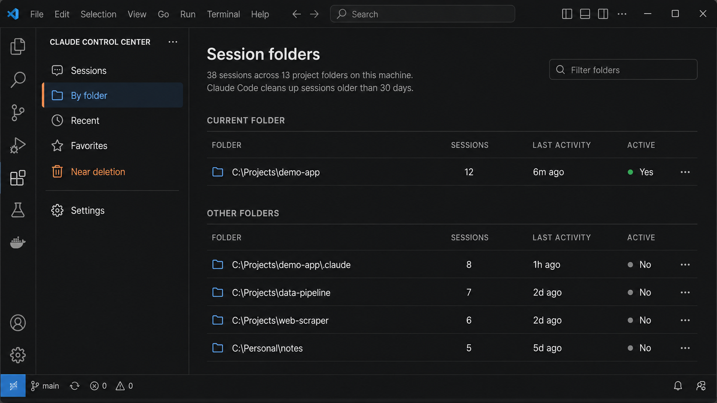Show errors count in status bar

[x=98, y=386]
